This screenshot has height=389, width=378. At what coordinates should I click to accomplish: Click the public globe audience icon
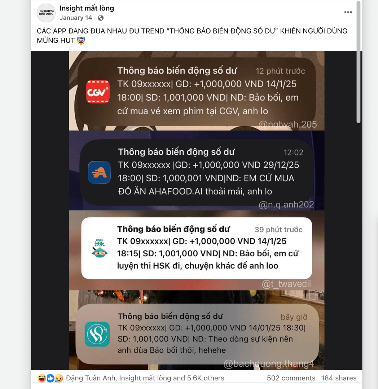[x=101, y=18]
